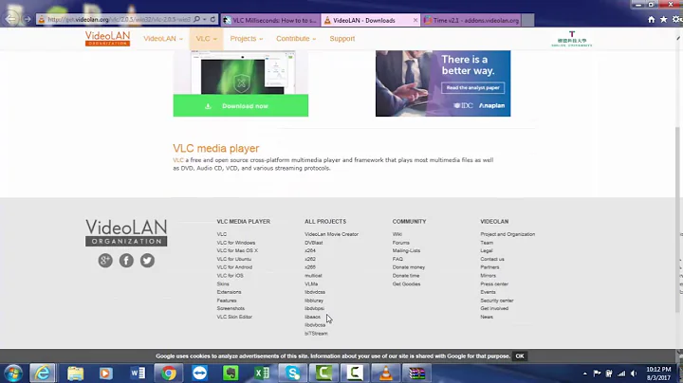Open Internet Explorer from the taskbar
This screenshot has width=683, height=383.
pos(43,373)
